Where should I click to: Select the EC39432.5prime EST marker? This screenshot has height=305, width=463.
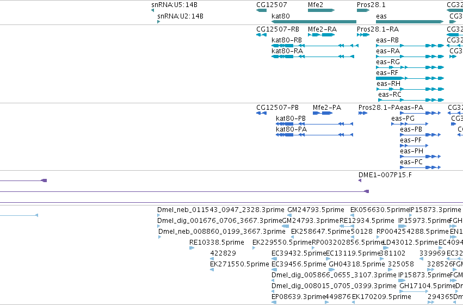274,259
